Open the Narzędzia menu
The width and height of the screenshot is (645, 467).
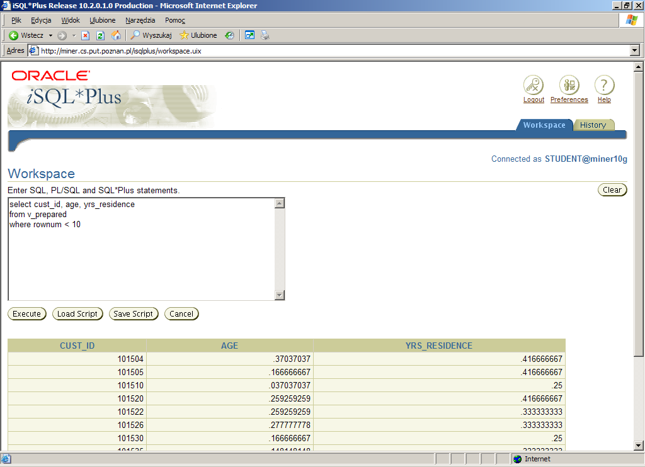click(x=140, y=20)
